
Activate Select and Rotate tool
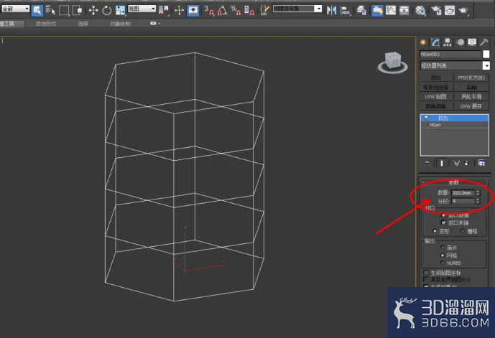107,10
